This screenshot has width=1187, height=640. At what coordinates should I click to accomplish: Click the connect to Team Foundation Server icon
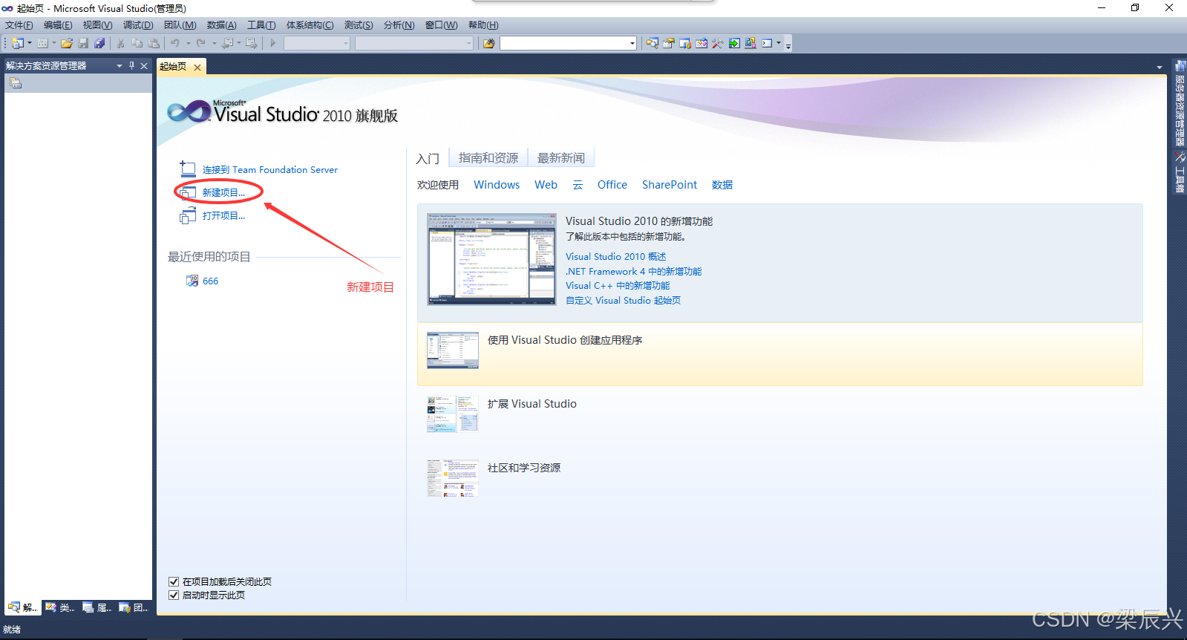187,169
